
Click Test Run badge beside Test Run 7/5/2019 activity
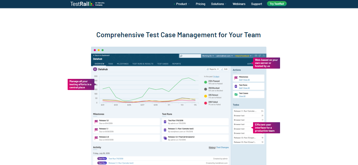[x=102, y=159]
